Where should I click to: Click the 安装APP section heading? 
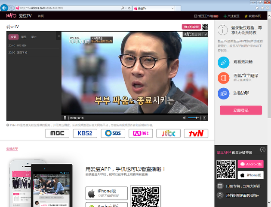[x=12, y=149]
